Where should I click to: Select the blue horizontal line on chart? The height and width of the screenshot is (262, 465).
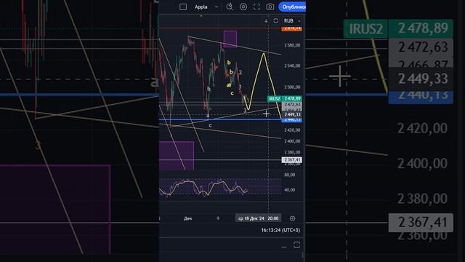[219, 119]
